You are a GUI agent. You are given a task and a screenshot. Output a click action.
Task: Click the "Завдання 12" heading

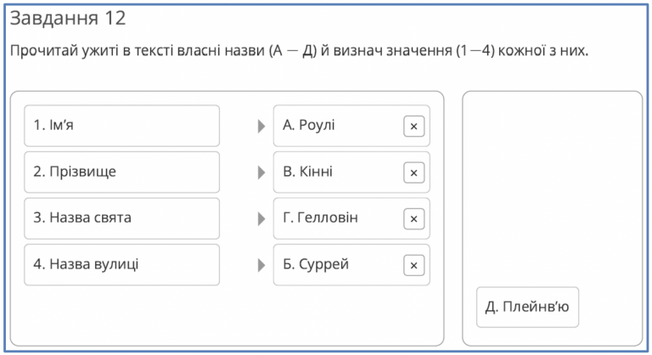(x=67, y=19)
